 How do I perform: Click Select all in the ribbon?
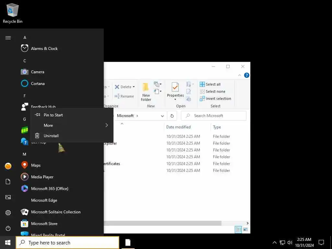210,84
